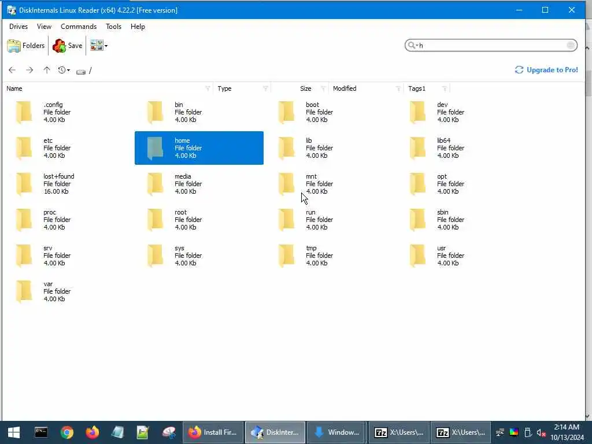592x444 pixels.
Task: Open the Commands menu
Action: [79, 27]
